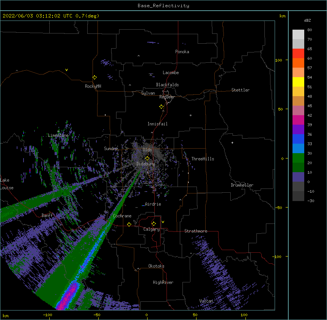
Task: Click the Didsbury town label
Action: [146, 164]
